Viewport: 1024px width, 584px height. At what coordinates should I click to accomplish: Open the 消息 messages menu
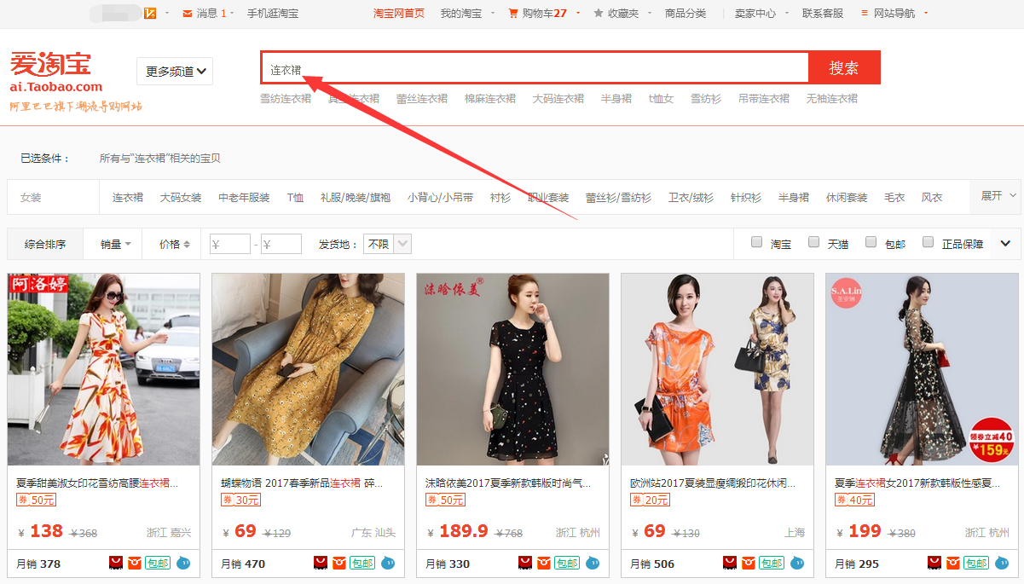coord(208,14)
